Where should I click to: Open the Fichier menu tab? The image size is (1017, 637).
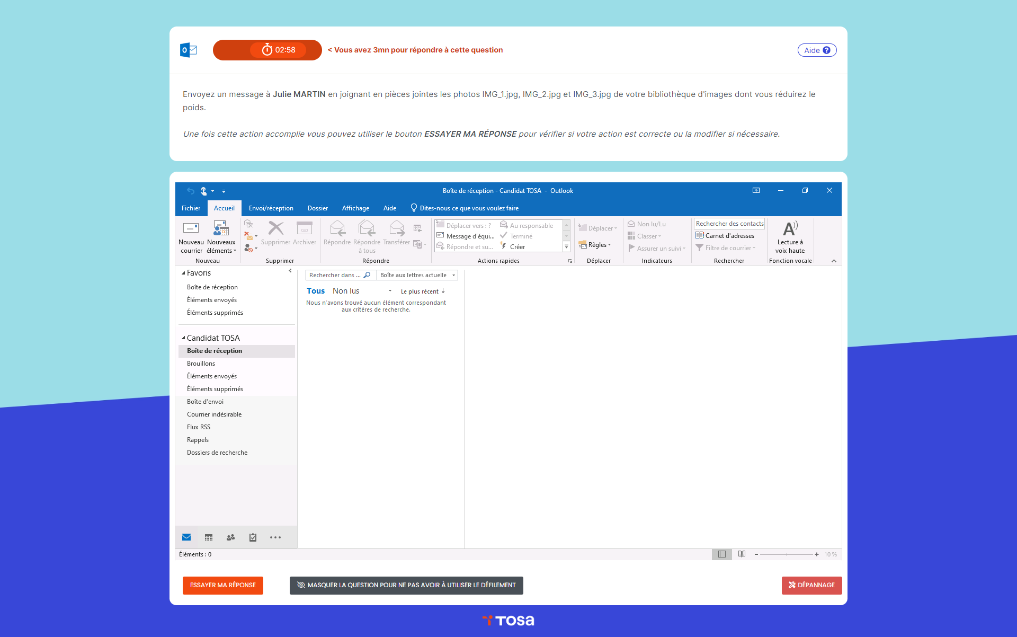click(x=191, y=208)
